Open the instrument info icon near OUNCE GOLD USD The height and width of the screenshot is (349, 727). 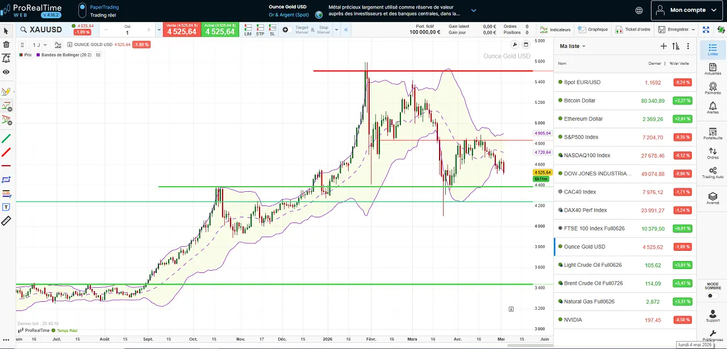pos(69,44)
